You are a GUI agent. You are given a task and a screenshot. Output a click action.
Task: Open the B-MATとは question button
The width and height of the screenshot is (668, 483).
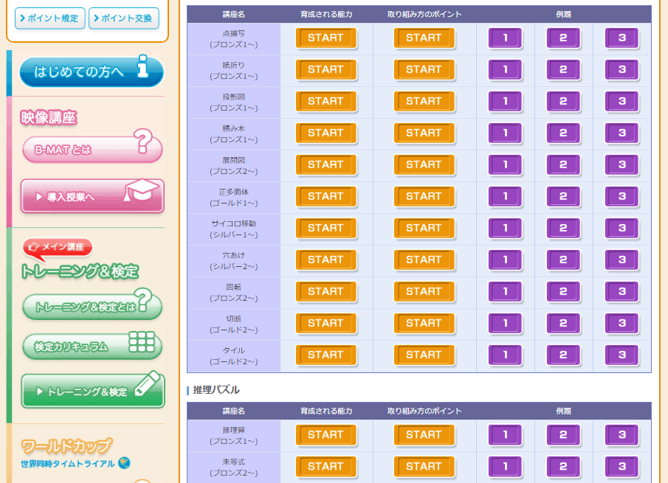coord(91,149)
